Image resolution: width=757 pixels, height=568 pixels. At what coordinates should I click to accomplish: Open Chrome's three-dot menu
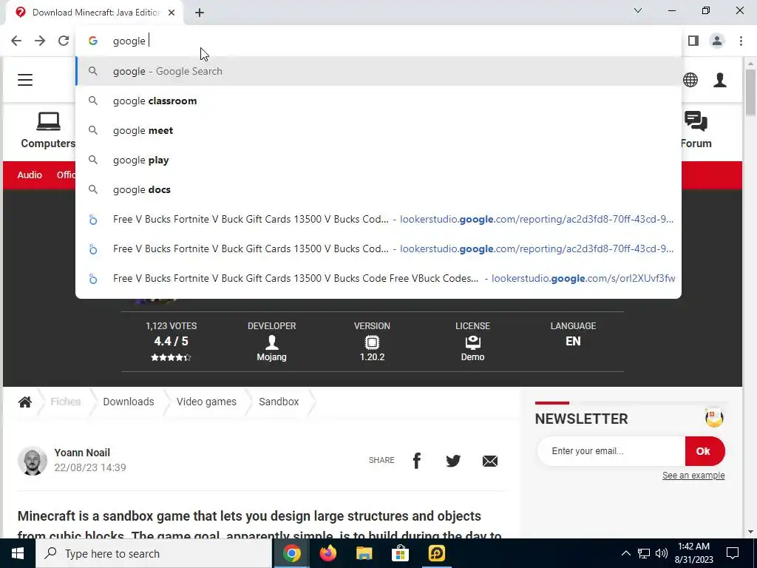(x=741, y=41)
